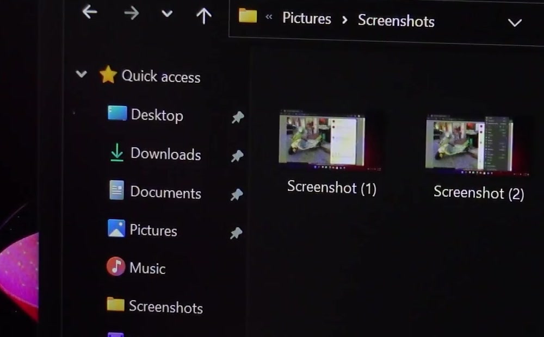Go forward with the right arrow button
The width and height of the screenshot is (544, 337).
pos(132,14)
